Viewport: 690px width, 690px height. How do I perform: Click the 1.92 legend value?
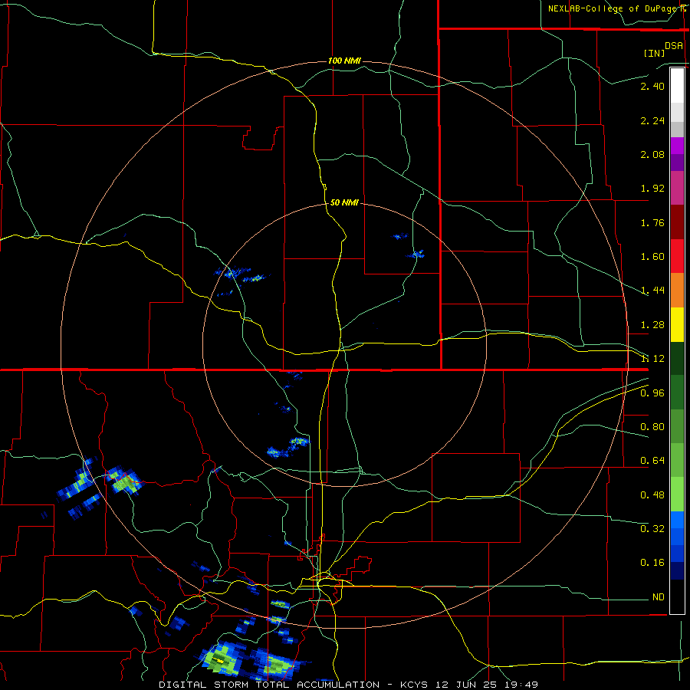(x=652, y=189)
